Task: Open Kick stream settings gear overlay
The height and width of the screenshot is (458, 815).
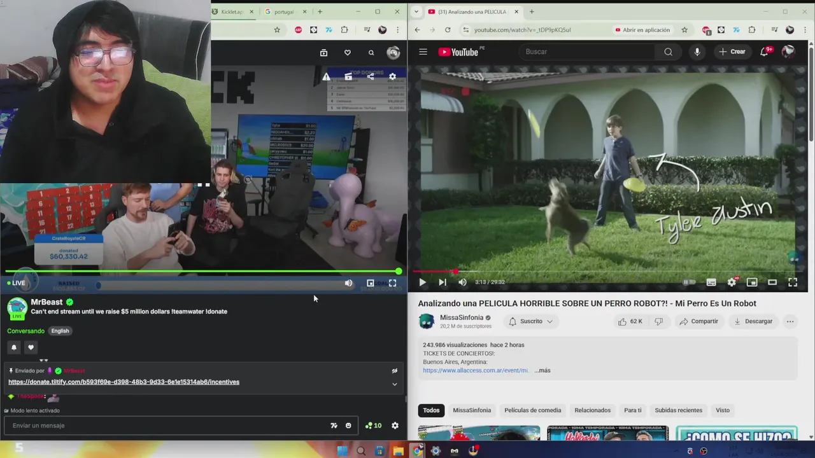Action: point(392,76)
